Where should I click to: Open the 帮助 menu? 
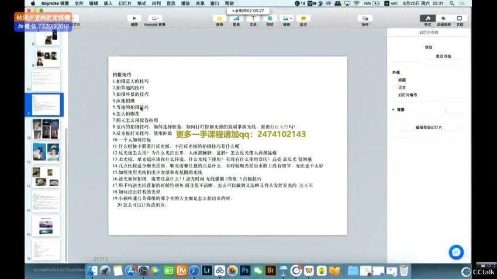pos(229,4)
